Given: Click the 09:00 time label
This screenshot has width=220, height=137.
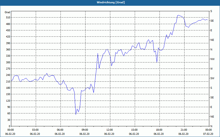Looking at the screenshot, I should coord(85,130).
